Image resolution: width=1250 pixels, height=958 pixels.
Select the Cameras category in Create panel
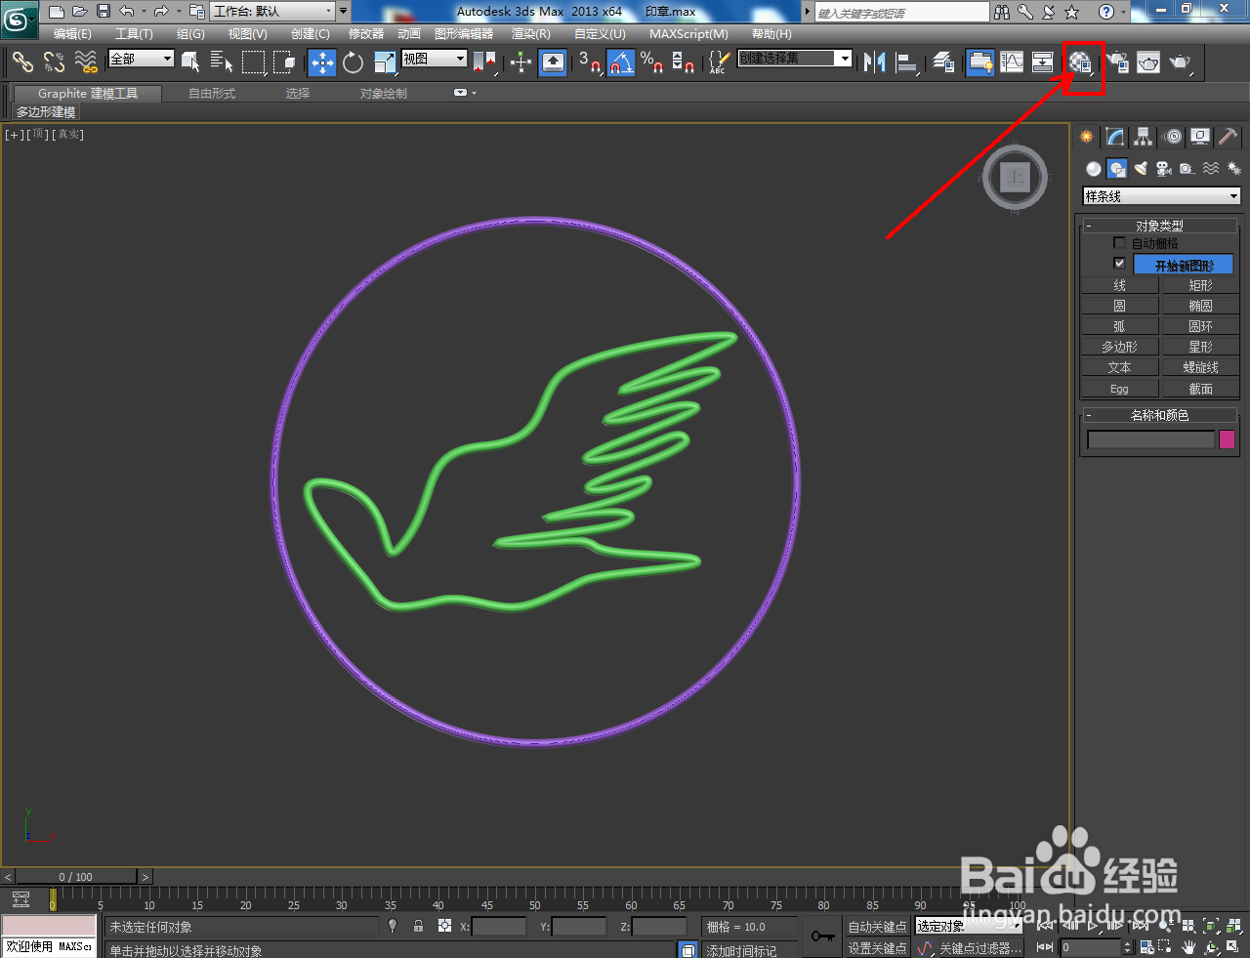[1163, 168]
